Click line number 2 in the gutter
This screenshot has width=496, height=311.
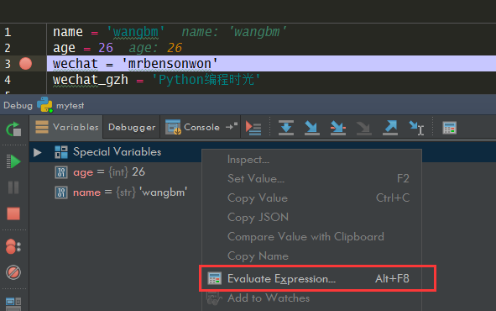[x=8, y=48]
